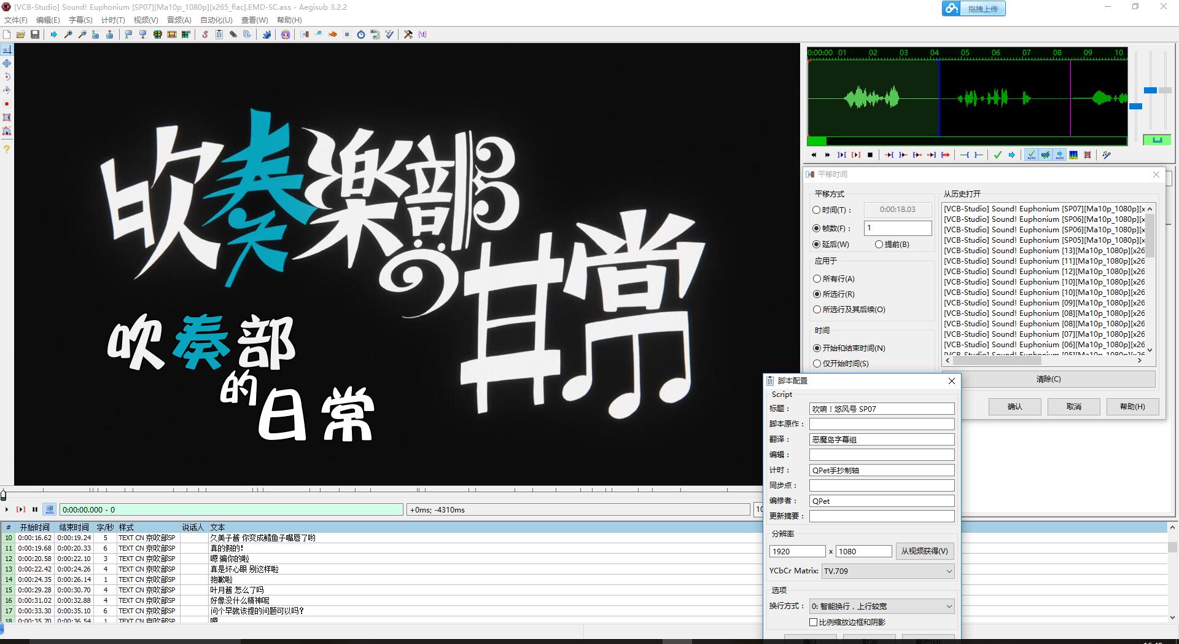This screenshot has width=1179, height=644.
Task: Open the 编辑(E) menu
Action: 48,20
